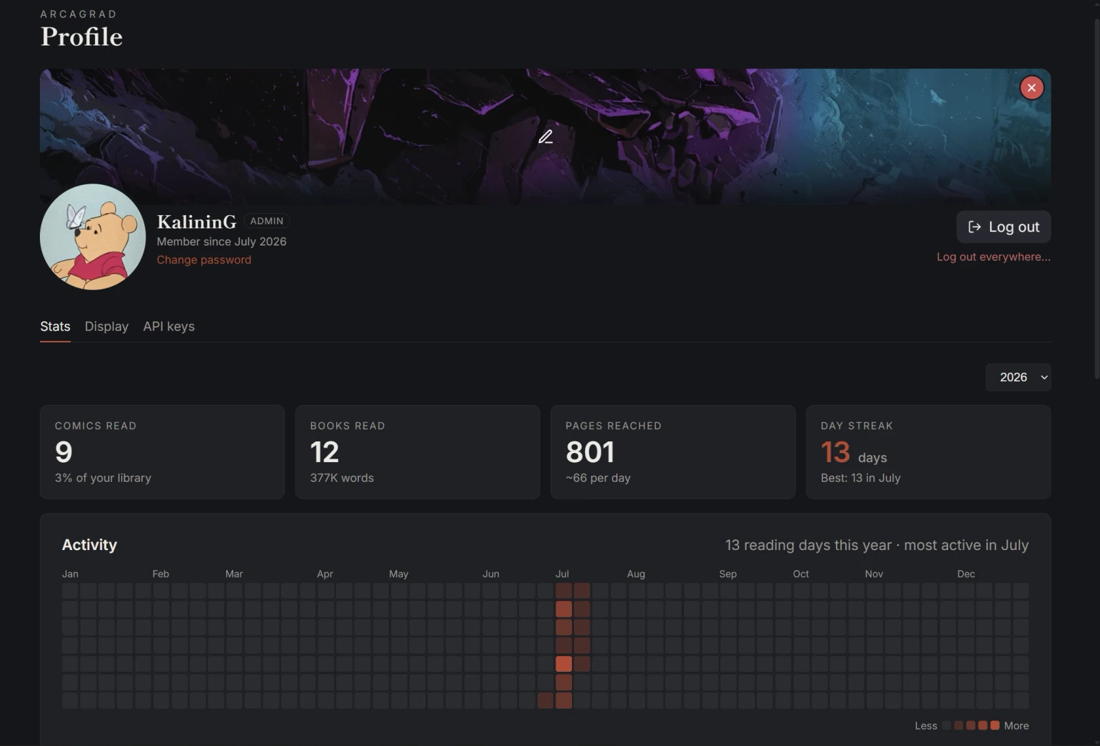Click the Jul month label
Image resolution: width=1100 pixels, height=746 pixels.
(x=562, y=573)
